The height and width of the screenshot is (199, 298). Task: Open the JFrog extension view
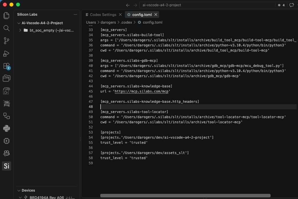(7, 103)
